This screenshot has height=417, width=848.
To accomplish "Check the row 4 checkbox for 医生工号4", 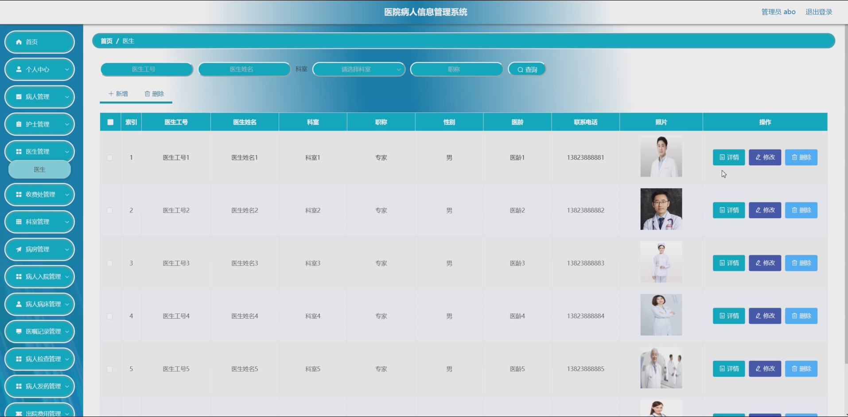I will pos(110,316).
